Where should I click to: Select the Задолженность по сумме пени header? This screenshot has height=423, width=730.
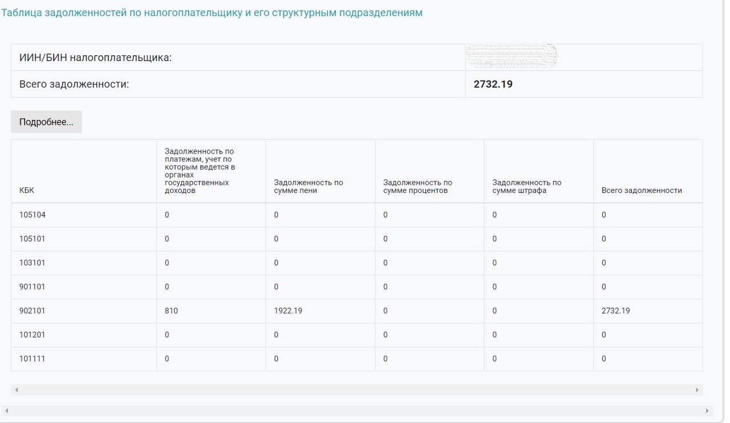click(309, 187)
